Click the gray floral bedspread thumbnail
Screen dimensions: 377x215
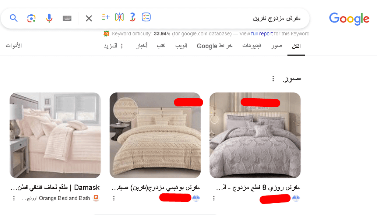click(255, 135)
